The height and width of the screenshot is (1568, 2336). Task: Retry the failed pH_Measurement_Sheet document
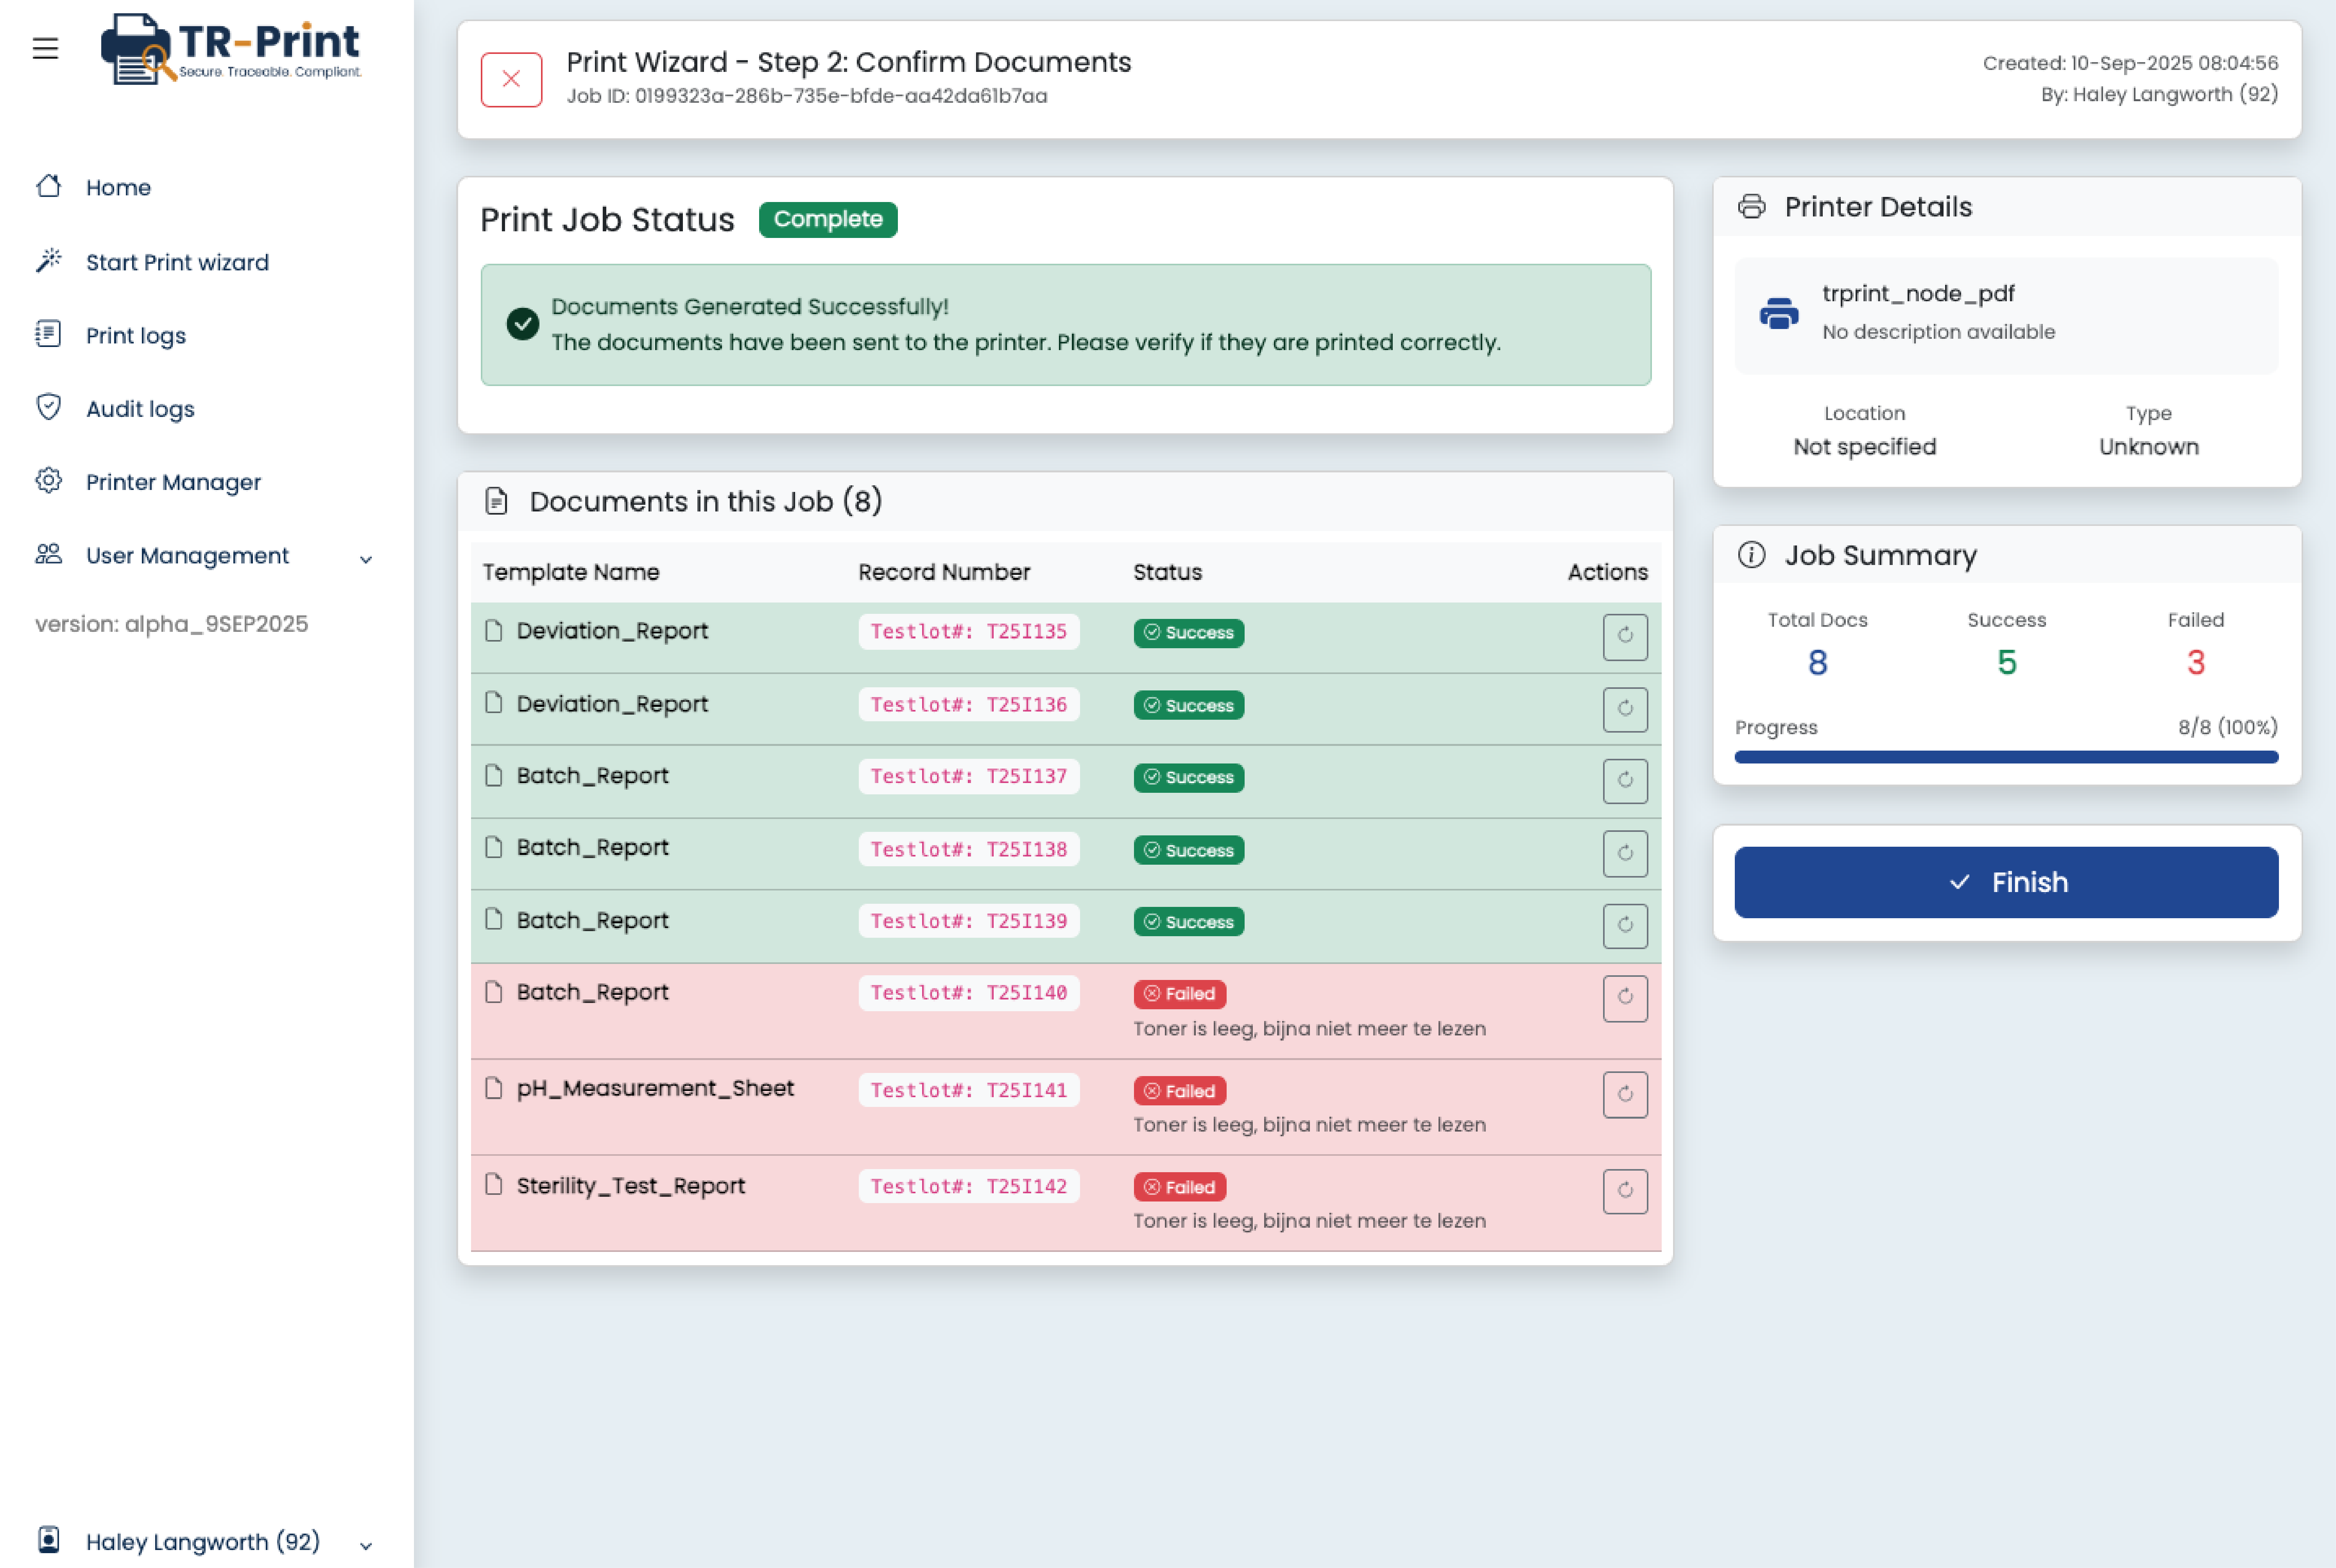point(1625,1094)
